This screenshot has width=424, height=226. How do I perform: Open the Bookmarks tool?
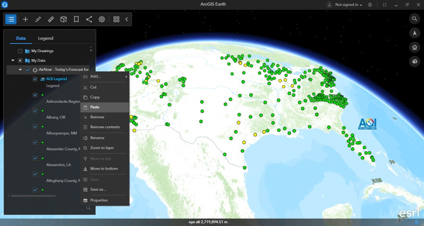pos(76,19)
